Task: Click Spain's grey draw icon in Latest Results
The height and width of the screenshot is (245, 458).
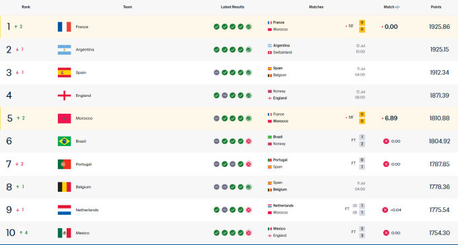Action: point(216,73)
